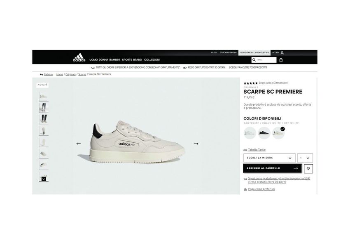Add shoe to wishlist heart icon
350x250 pixels.
(x=308, y=169)
